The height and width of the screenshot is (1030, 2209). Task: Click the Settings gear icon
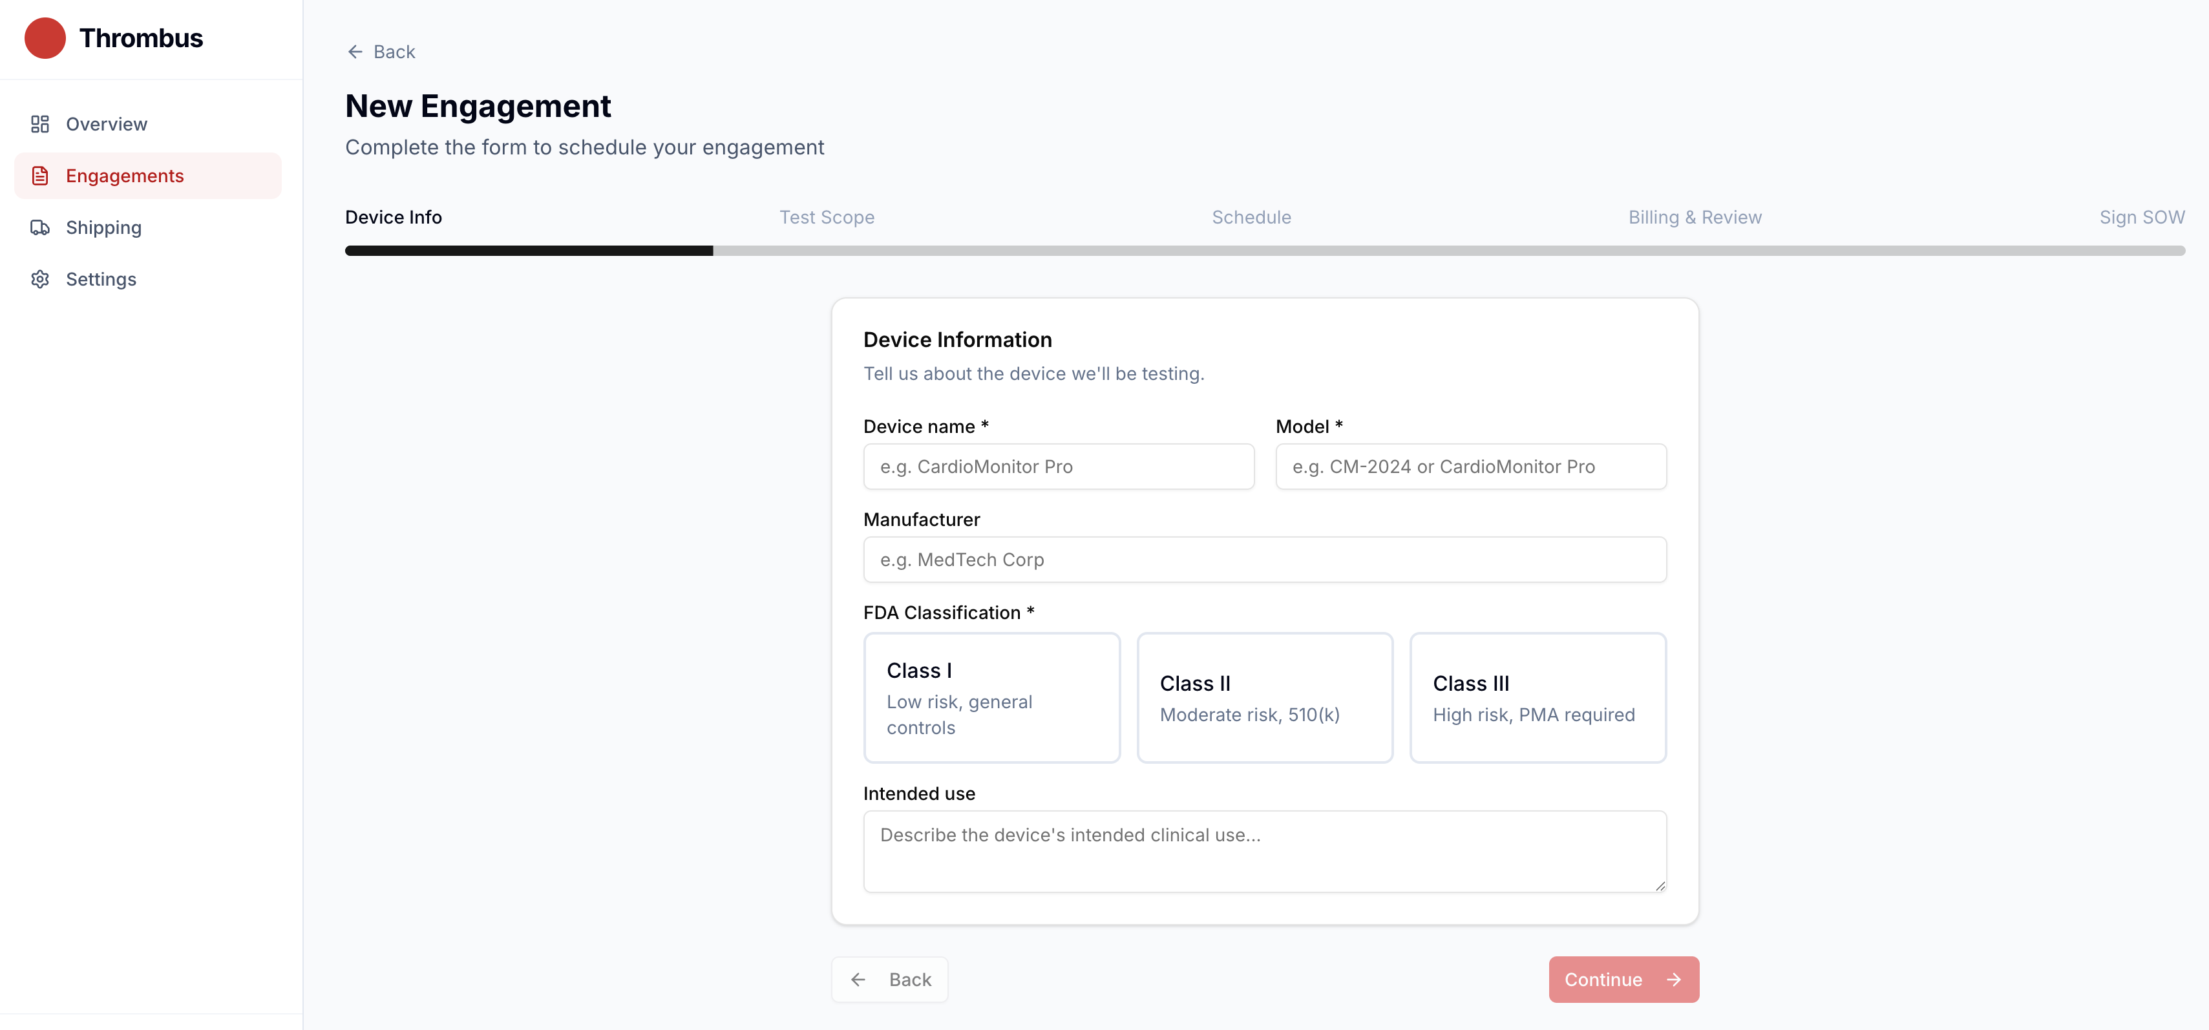(39, 280)
